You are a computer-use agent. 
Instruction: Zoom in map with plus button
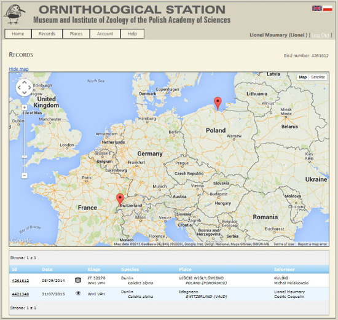click(x=25, y=107)
